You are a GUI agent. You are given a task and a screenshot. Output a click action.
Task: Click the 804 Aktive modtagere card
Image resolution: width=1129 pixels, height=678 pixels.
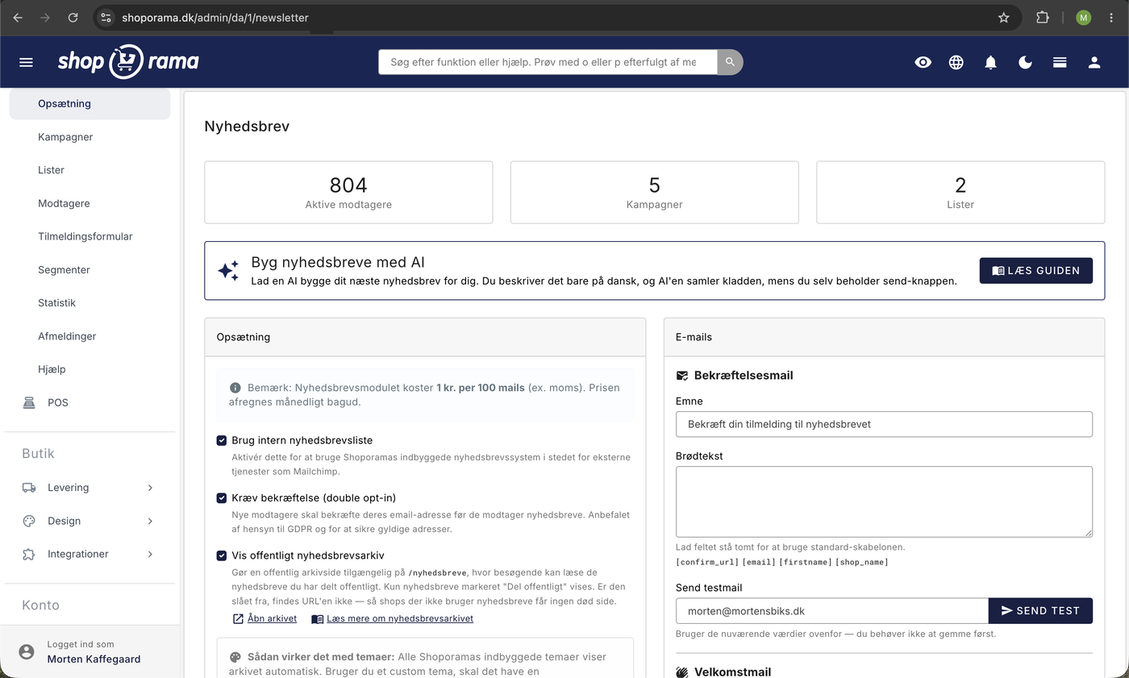pos(348,192)
